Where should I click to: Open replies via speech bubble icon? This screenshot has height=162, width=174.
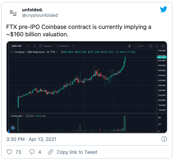32,152
